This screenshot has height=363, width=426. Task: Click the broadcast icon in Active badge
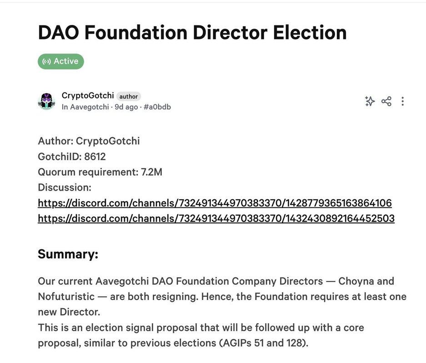tap(46, 61)
